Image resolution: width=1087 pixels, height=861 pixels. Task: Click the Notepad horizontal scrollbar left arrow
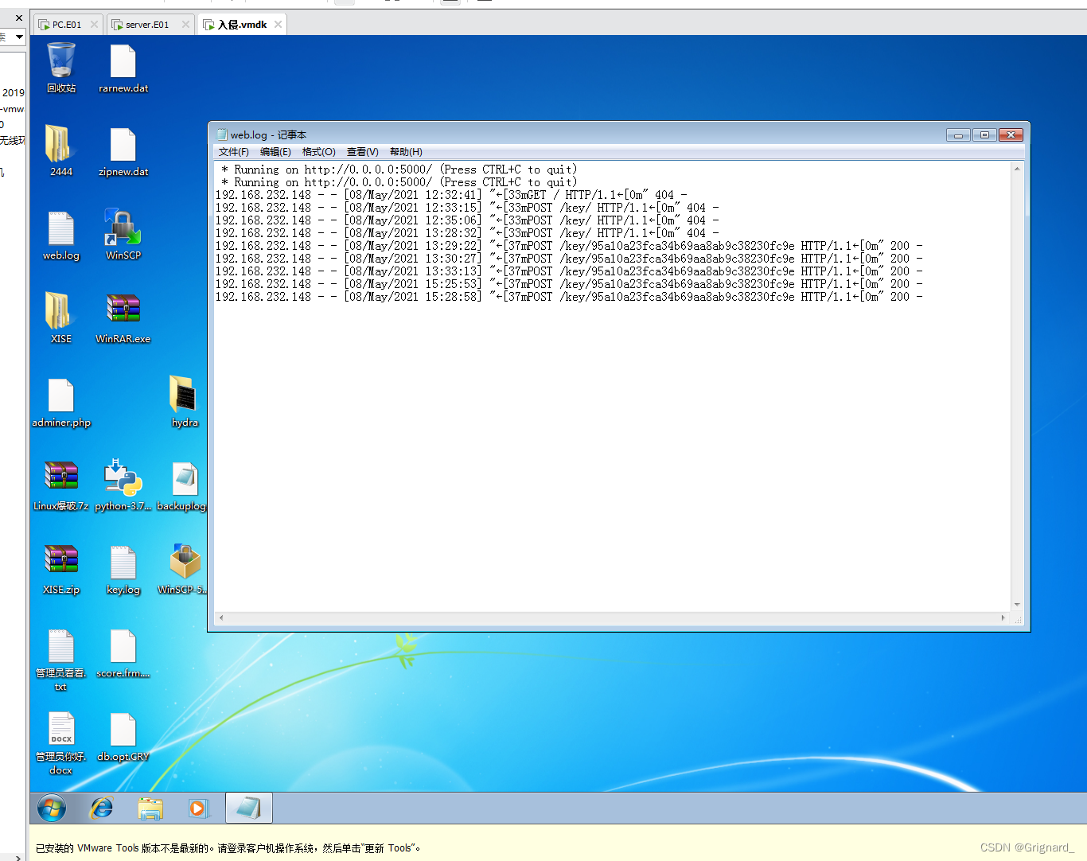tap(221, 618)
